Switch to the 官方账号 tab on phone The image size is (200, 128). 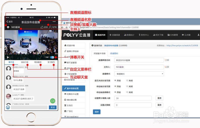(x=51, y=62)
